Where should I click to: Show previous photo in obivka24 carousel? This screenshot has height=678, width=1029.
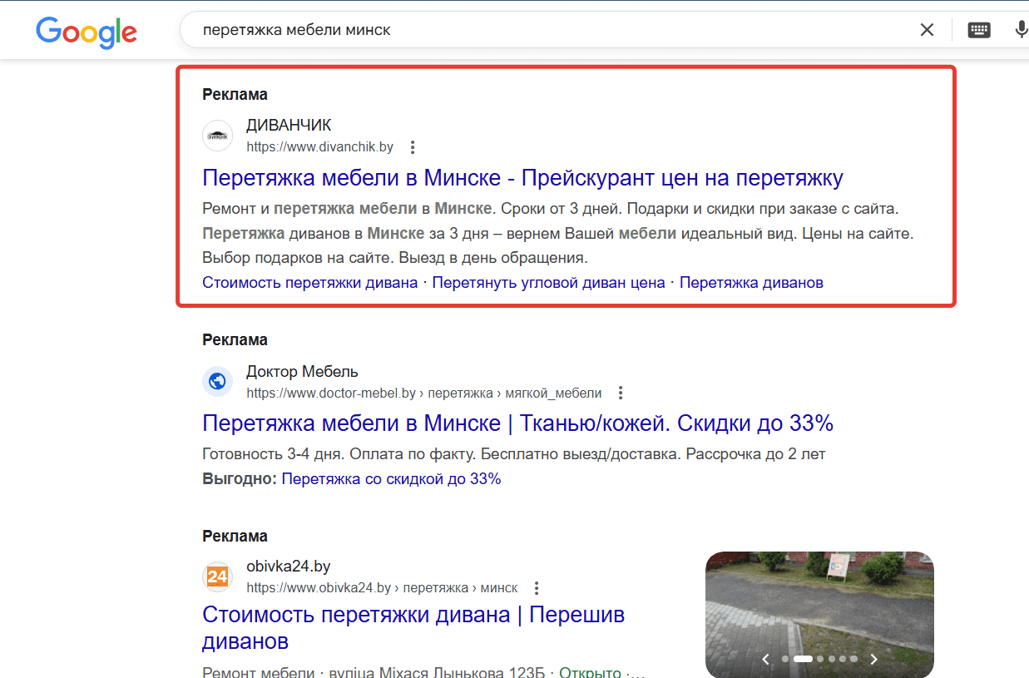tap(766, 660)
